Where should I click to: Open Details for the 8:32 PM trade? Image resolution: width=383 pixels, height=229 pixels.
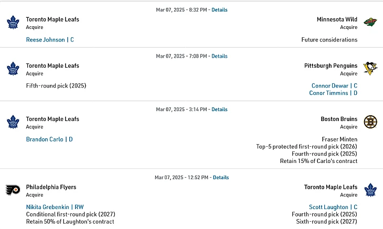pyautogui.click(x=219, y=10)
